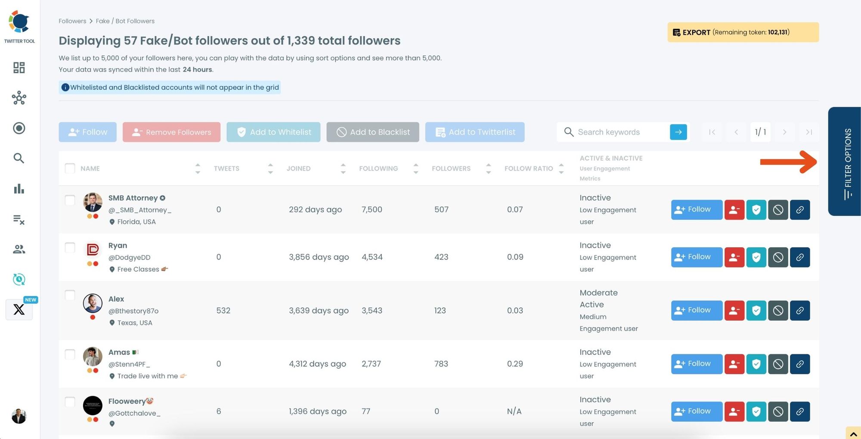Add SMB Attorney to whitelist via shield icon

pyautogui.click(x=756, y=210)
